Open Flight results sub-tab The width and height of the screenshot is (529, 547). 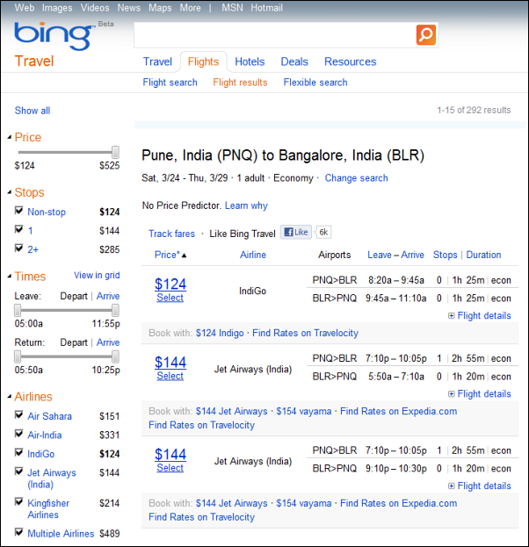[x=240, y=83]
